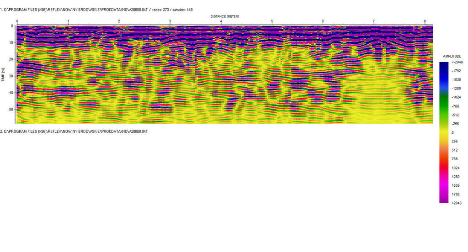
Task: Click the 1280 amplitude legend label
Action: (x=457, y=177)
